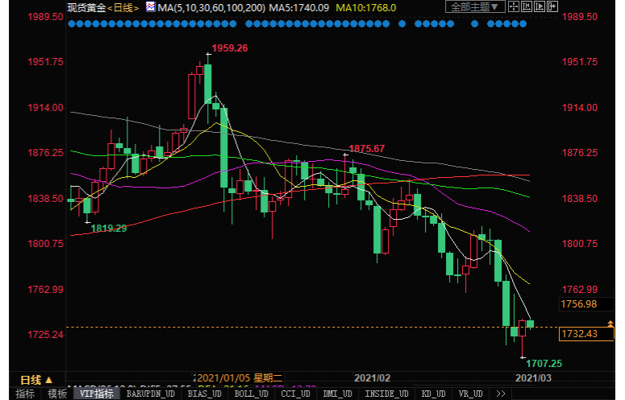This screenshot has width=625, height=400.
Task: Click right axis value 1951.75
Action: 580,62
